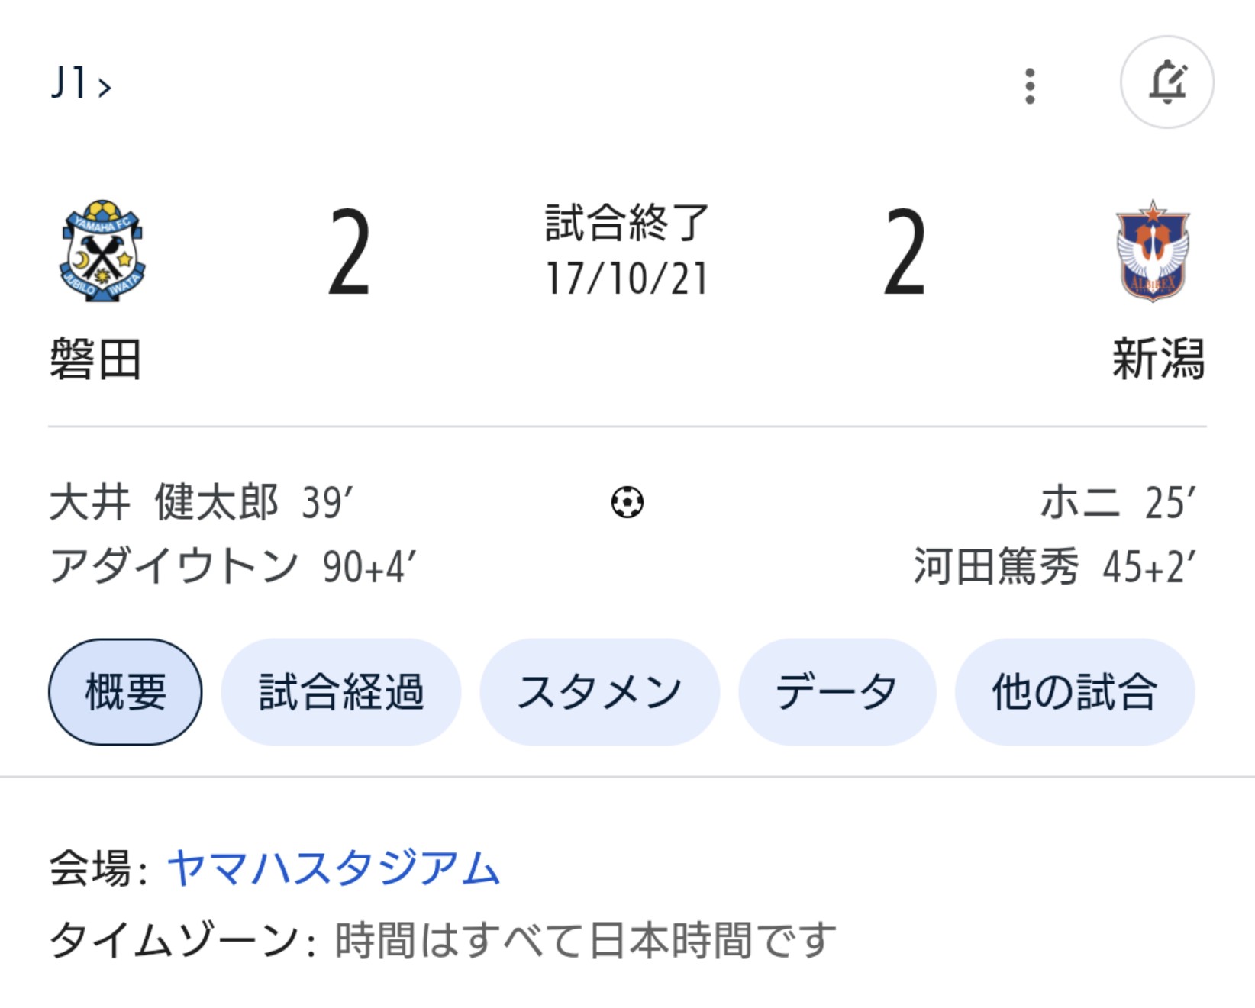Show the データ tab

pyautogui.click(x=837, y=692)
